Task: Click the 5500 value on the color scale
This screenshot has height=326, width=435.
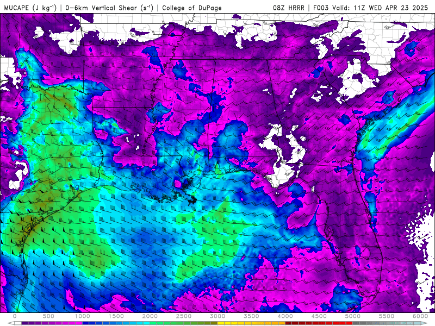Action: (x=387, y=316)
